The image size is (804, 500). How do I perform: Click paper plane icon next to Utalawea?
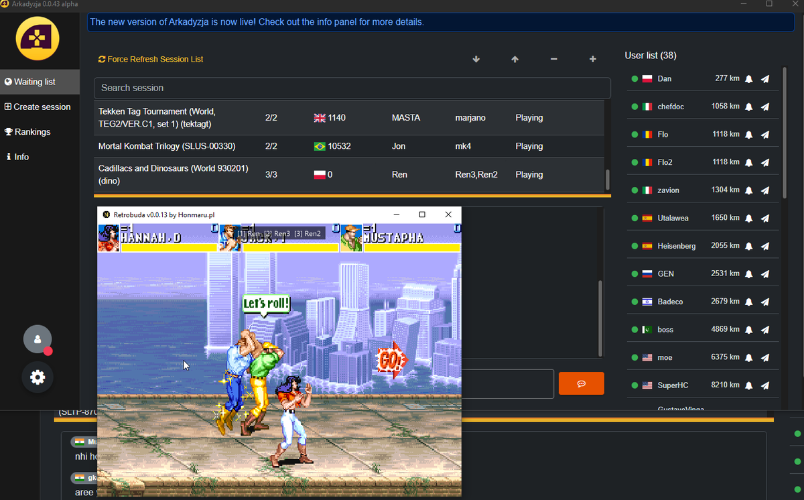pos(765,218)
